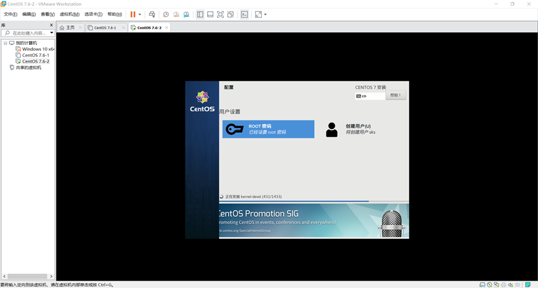Viewport: 538px width, 288px height.
Task: Click the library scrollbar right arrow
Action: 52,276
